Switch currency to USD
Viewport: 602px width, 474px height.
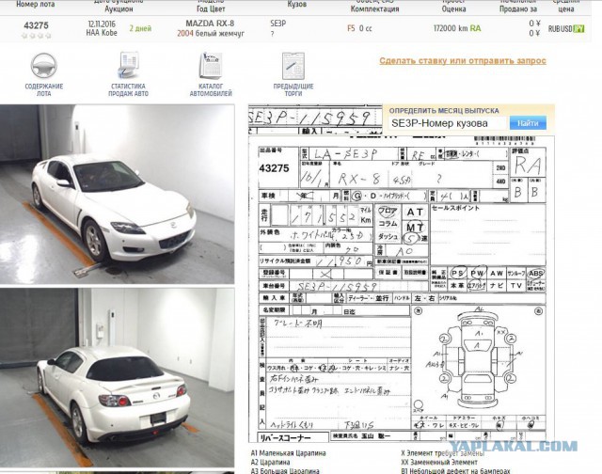566,29
